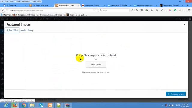
Task: Expand the eyedropper dropdown arrow
Action: [166, 10]
